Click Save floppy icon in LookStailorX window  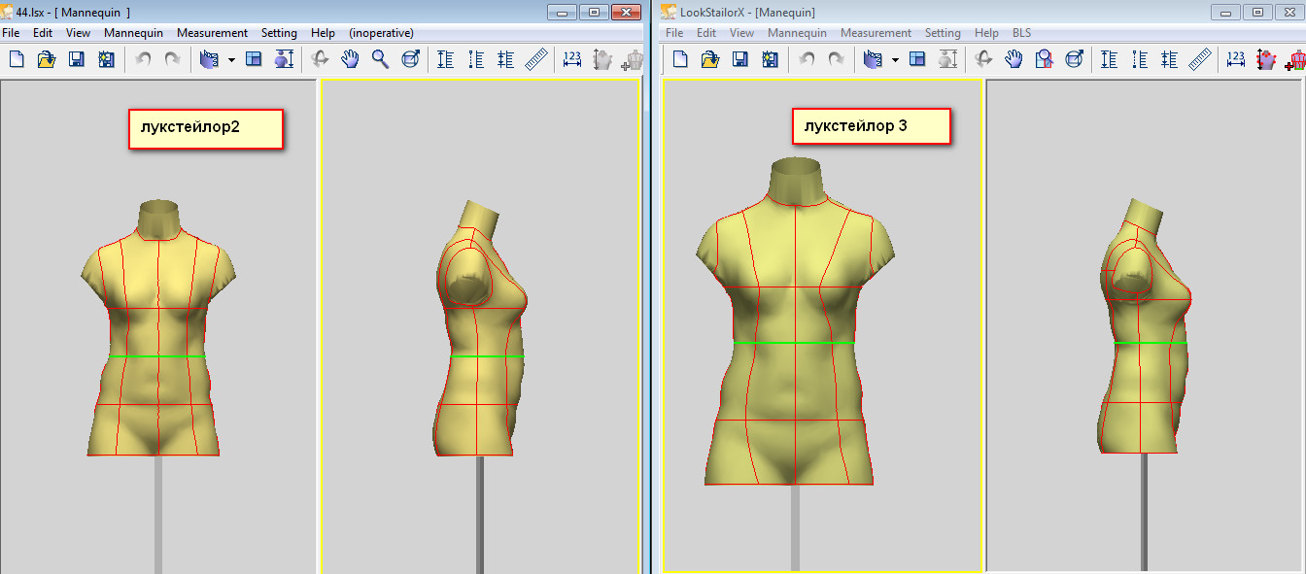coord(739,59)
